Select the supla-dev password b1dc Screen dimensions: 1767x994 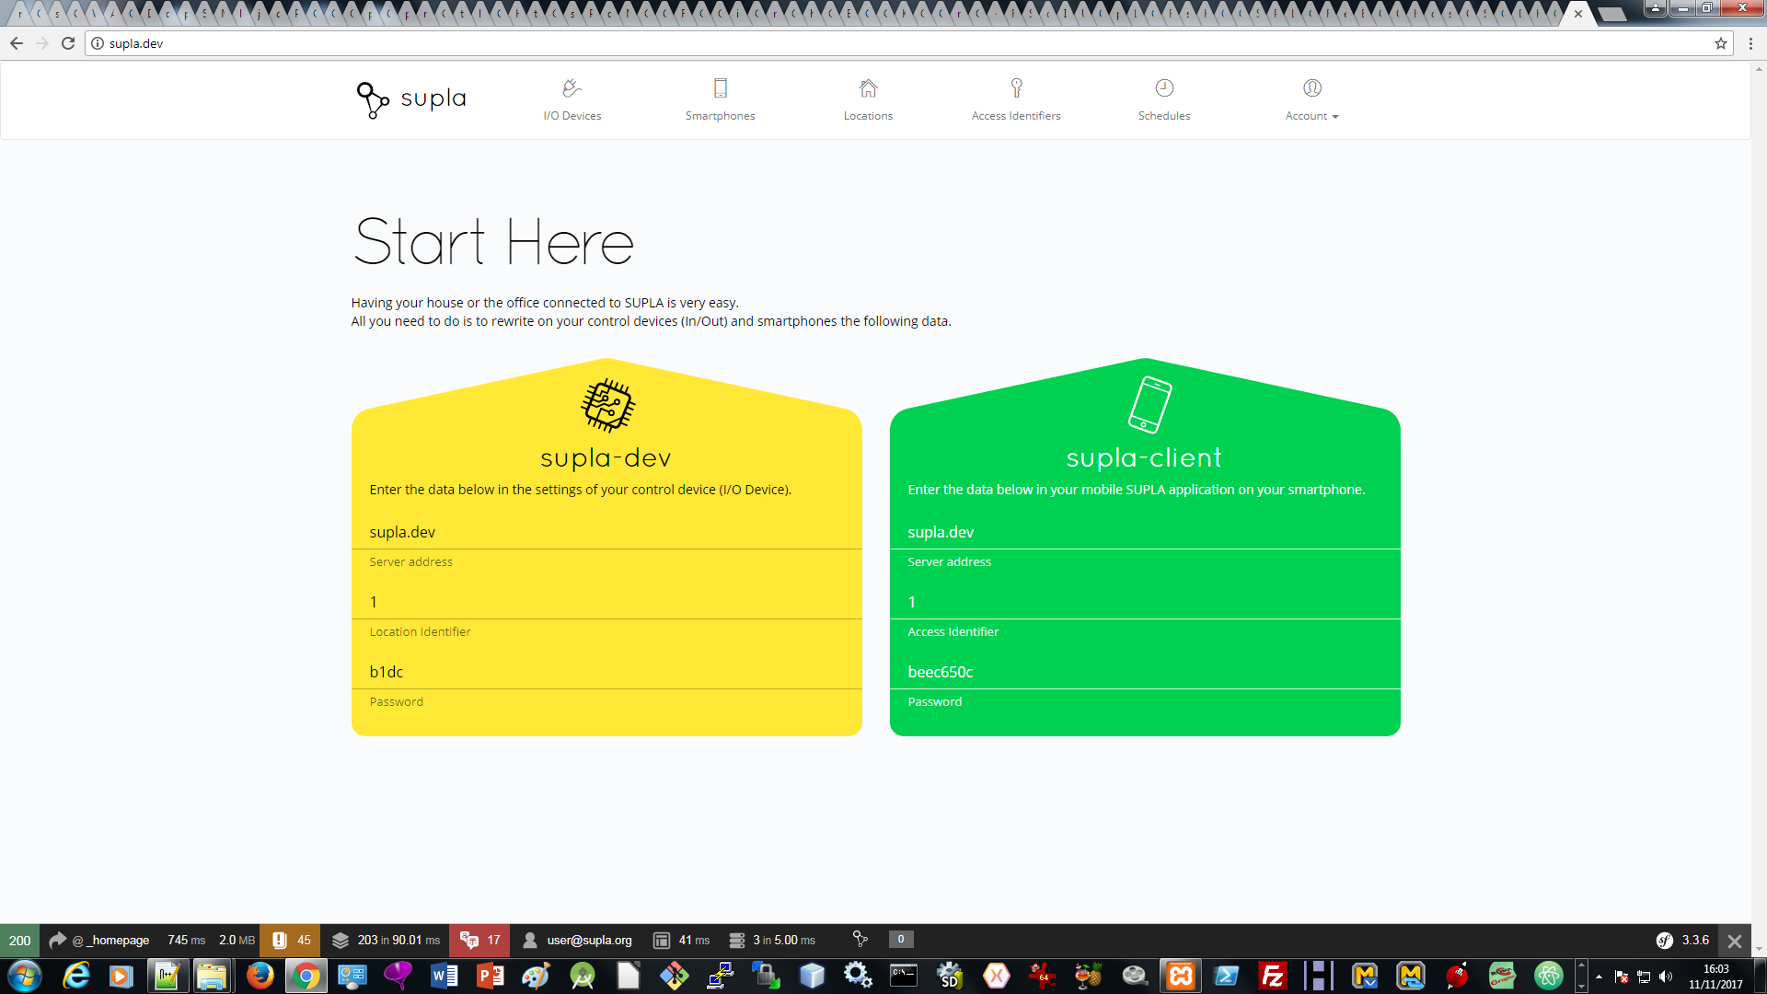coord(387,672)
